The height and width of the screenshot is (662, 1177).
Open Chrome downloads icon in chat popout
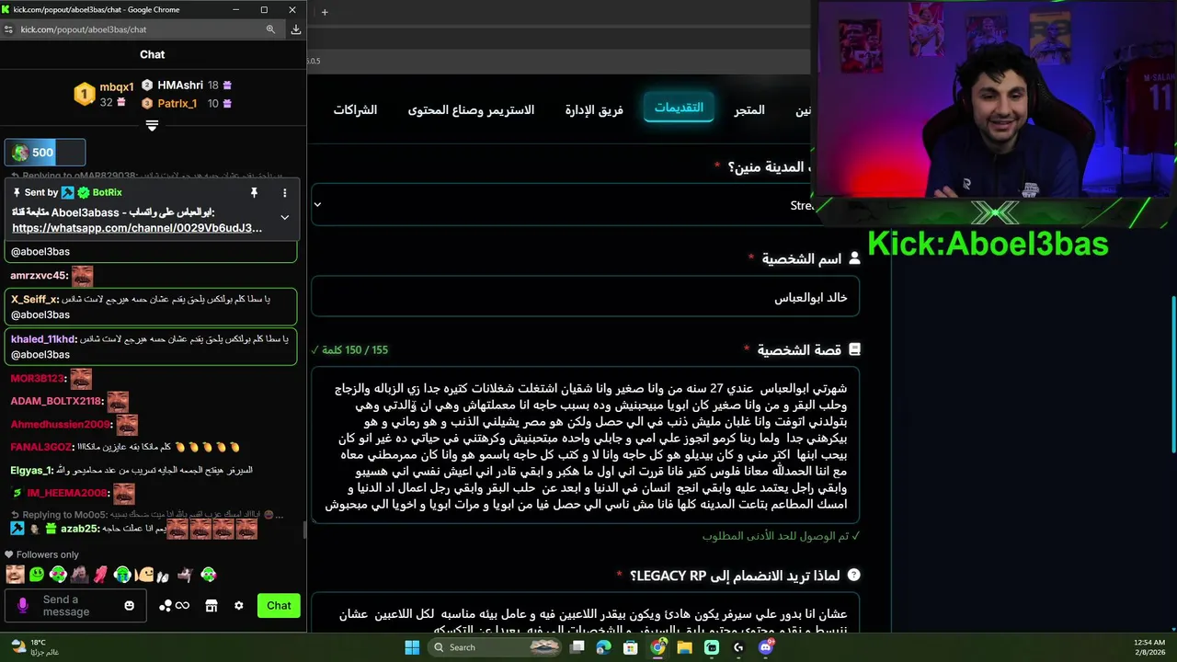click(295, 29)
